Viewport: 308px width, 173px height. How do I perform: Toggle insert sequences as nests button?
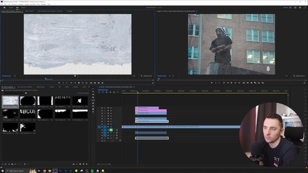(x=99, y=92)
